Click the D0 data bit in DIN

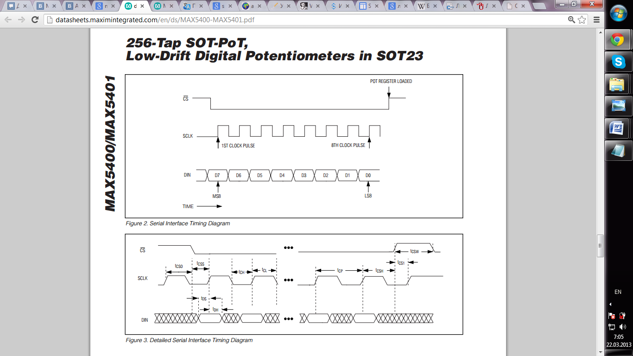tap(368, 176)
